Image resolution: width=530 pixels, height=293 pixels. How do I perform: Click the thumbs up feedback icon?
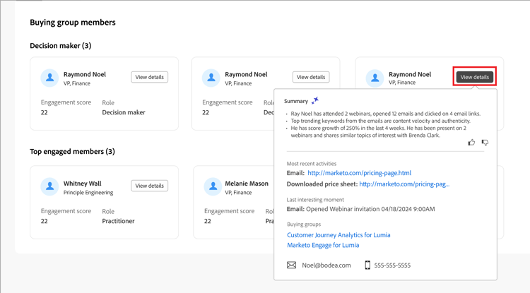click(x=471, y=143)
